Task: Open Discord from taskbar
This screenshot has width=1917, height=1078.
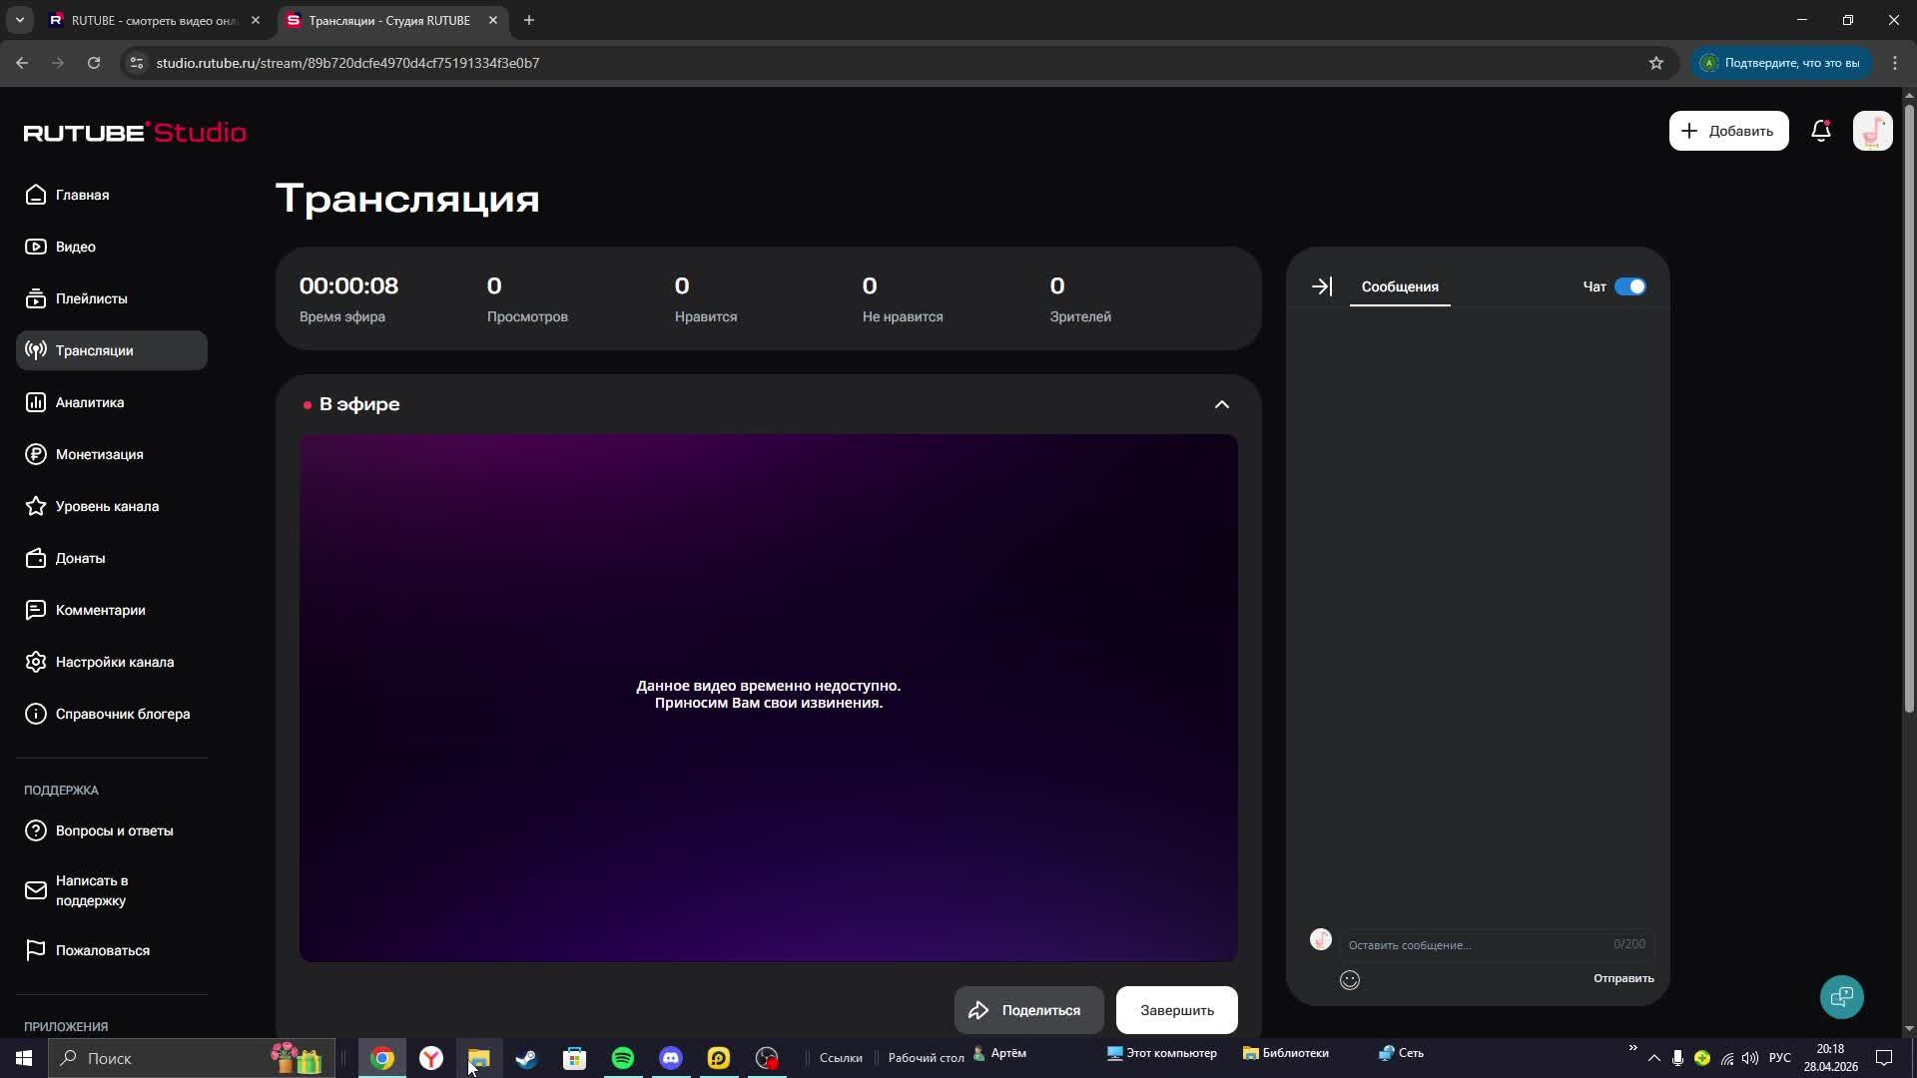Action: [x=671, y=1058]
